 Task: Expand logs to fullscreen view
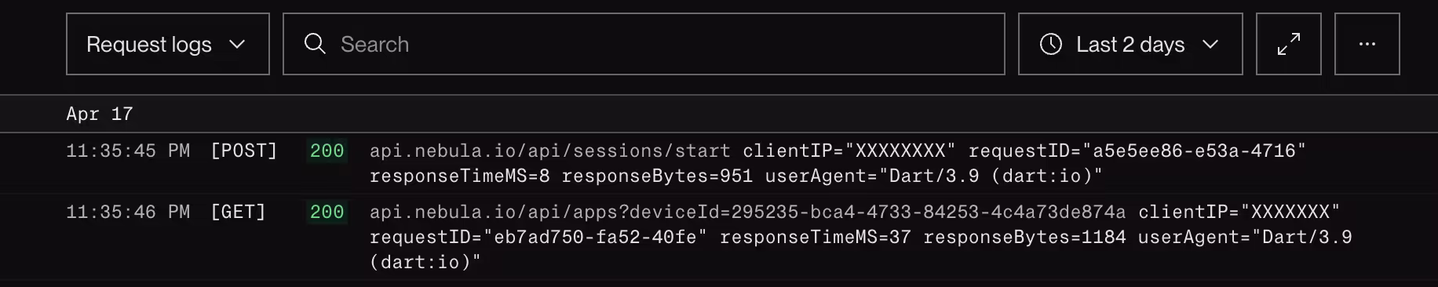[x=1289, y=44]
